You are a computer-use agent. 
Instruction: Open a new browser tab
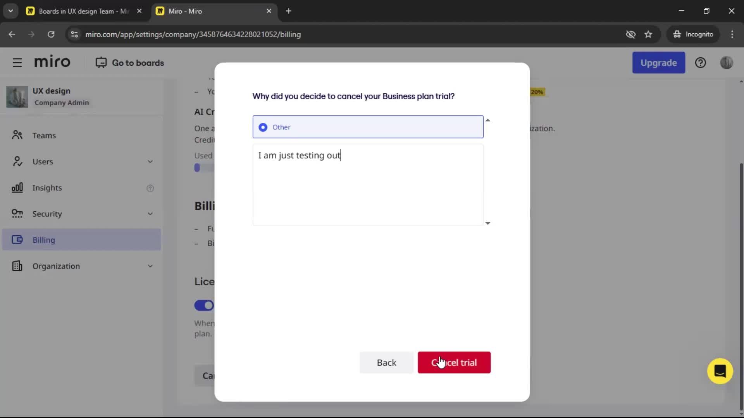(x=288, y=11)
